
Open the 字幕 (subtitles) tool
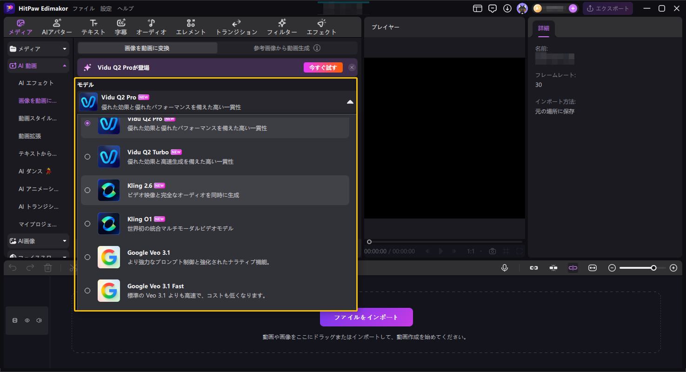[x=121, y=27]
